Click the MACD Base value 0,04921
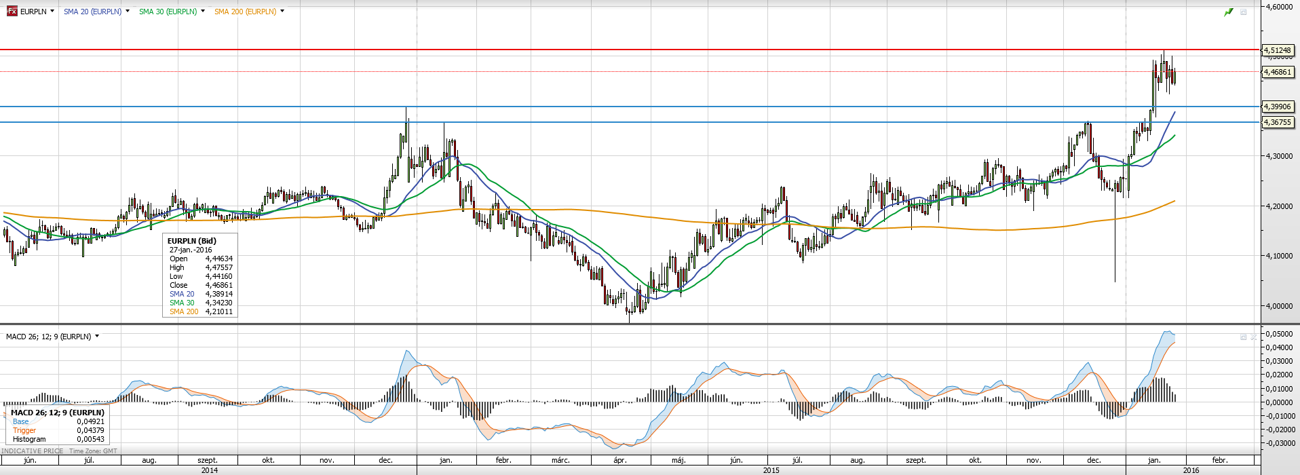 91,421
